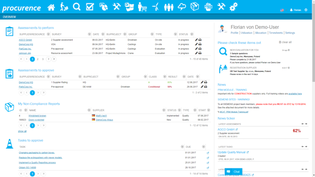The width and height of the screenshot is (315, 177).
Task: Open the Update Quality Manual task link
Action: 231,152
